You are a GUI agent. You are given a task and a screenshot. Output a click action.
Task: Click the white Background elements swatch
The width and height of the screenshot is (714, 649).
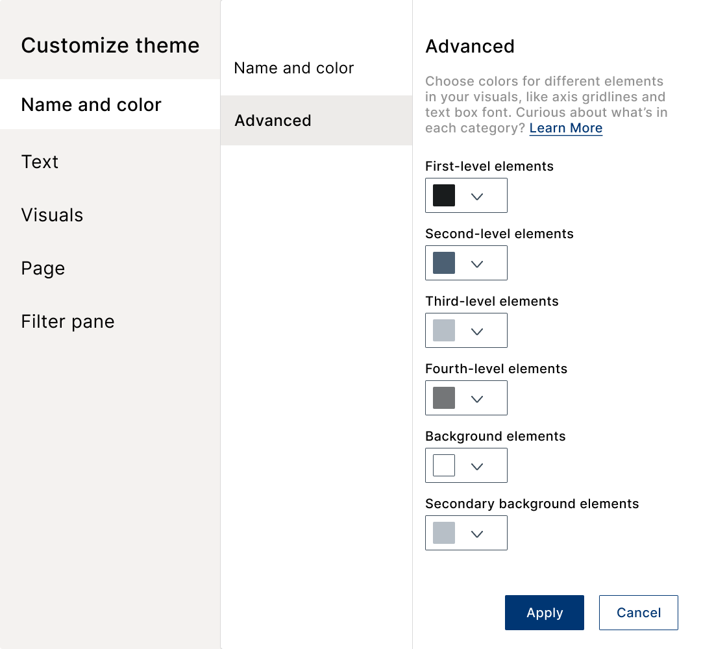point(444,465)
